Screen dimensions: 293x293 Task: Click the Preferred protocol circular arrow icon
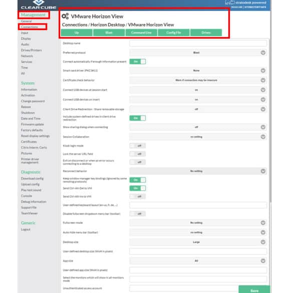(x=263, y=53)
